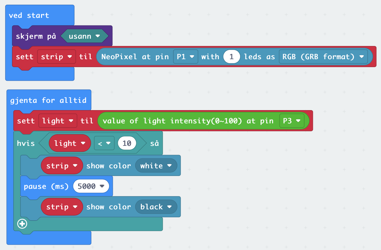381x250 pixels.
Task: Open the 'strip' variable dropdown in sett block
Action: (x=57, y=57)
